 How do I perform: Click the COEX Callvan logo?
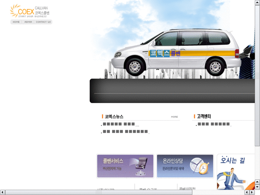tap(30, 11)
